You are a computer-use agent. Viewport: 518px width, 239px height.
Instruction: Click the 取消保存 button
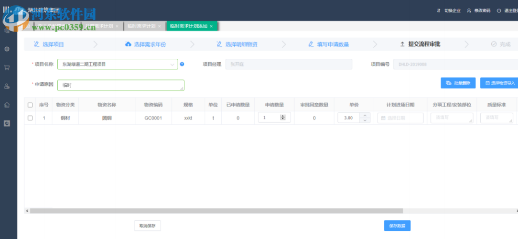tap(147, 226)
